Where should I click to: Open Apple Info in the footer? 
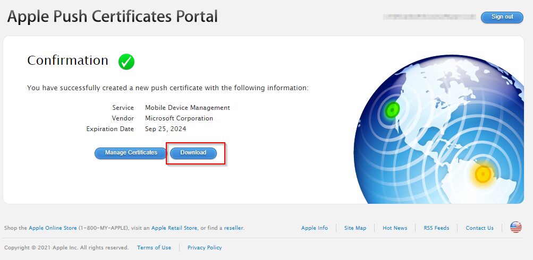pyautogui.click(x=315, y=228)
